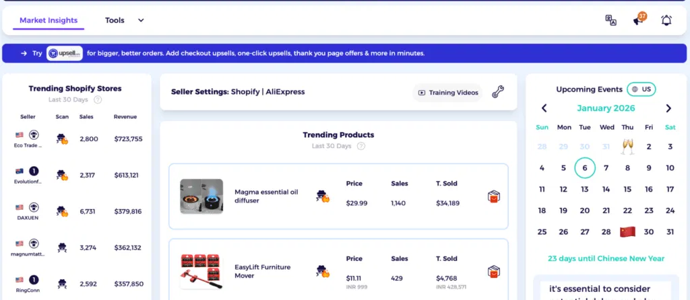The image size is (690, 300).
Task: Help icon beside Trending Products Last 30 Days
Action: (361, 146)
